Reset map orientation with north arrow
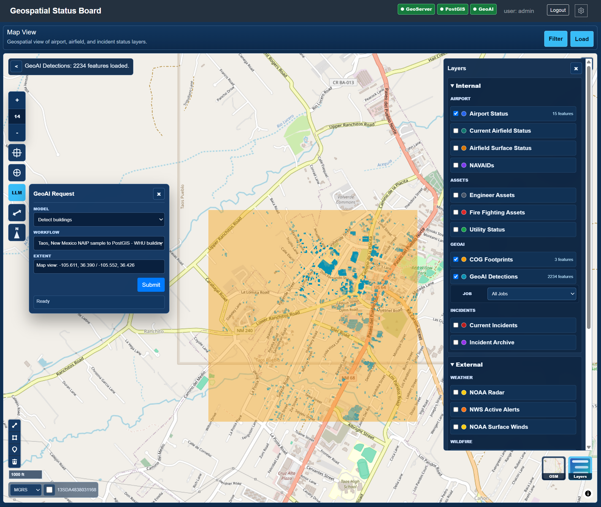The height and width of the screenshot is (507, 601). click(x=17, y=233)
